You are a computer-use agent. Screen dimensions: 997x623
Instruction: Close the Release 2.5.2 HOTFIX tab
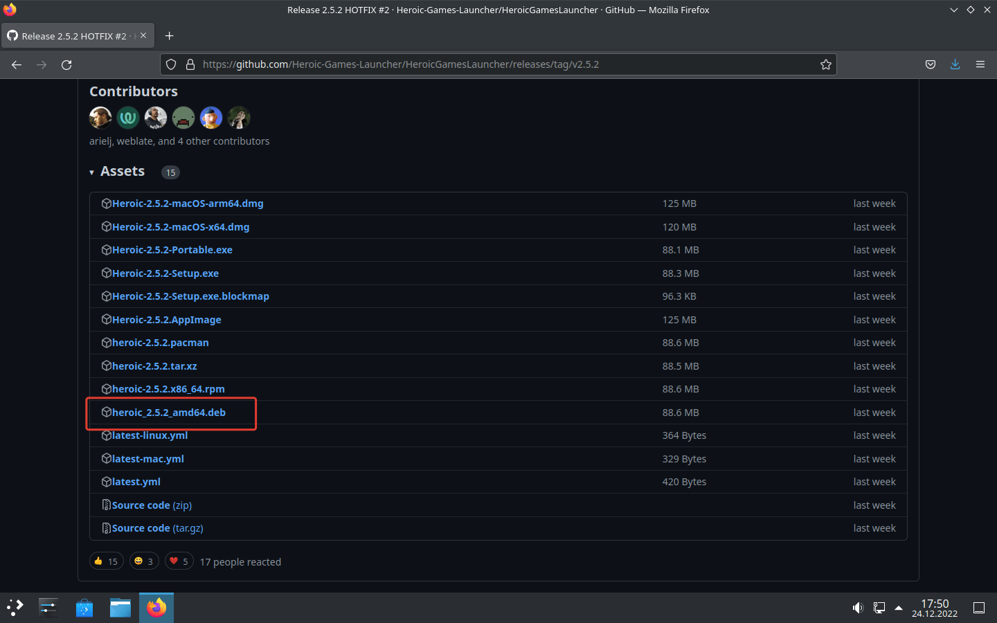click(x=143, y=35)
